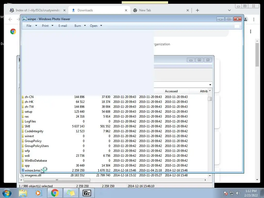The width and height of the screenshot is (264, 198).
Task: Click the folder stack taskbar icon
Action: click(71, 193)
